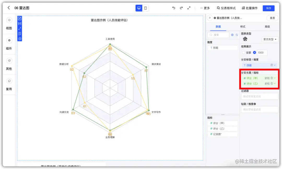The image size is (282, 169).
Task: Switch to the 高级 tab
Action: point(267,26)
